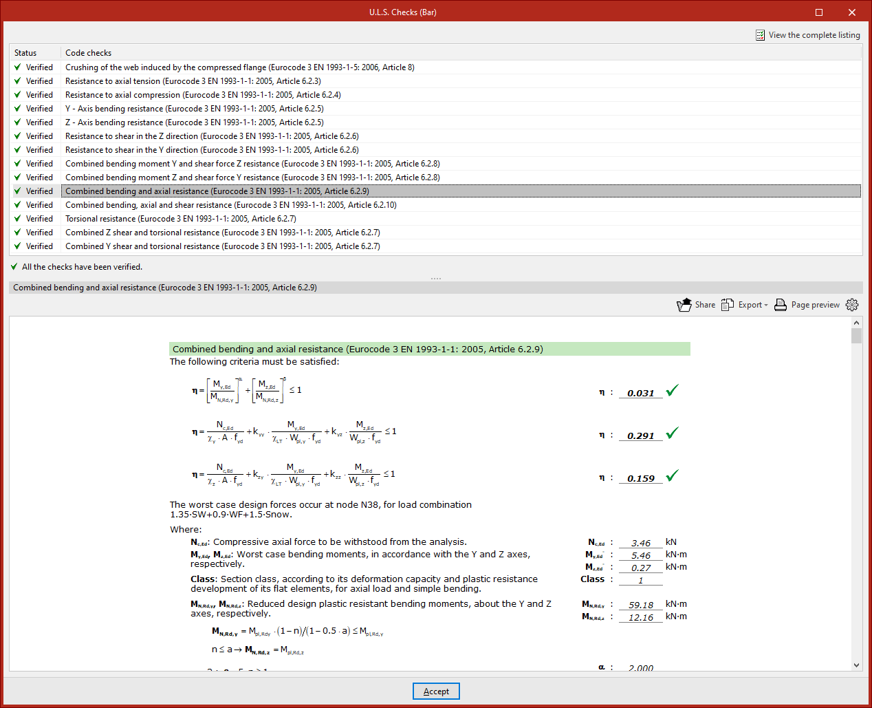Viewport: 872px width, 708px height.
Task: Select Z - Axis bending resistance row
Action: click(437, 122)
